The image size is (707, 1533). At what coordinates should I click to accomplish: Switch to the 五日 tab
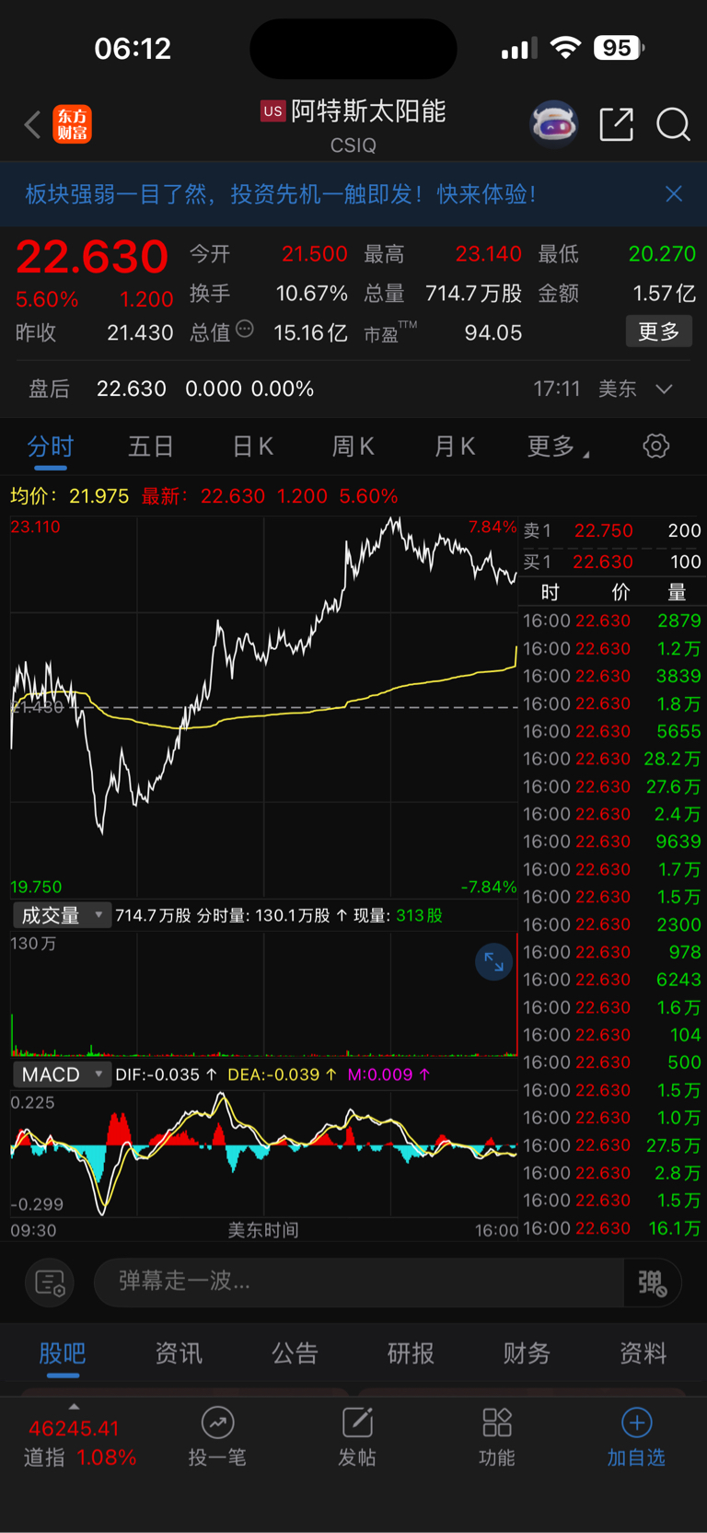(x=151, y=447)
